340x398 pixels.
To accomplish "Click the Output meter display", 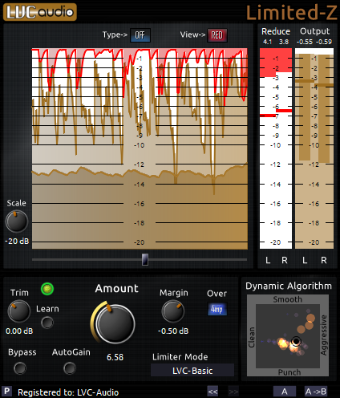I will pos(314,148).
